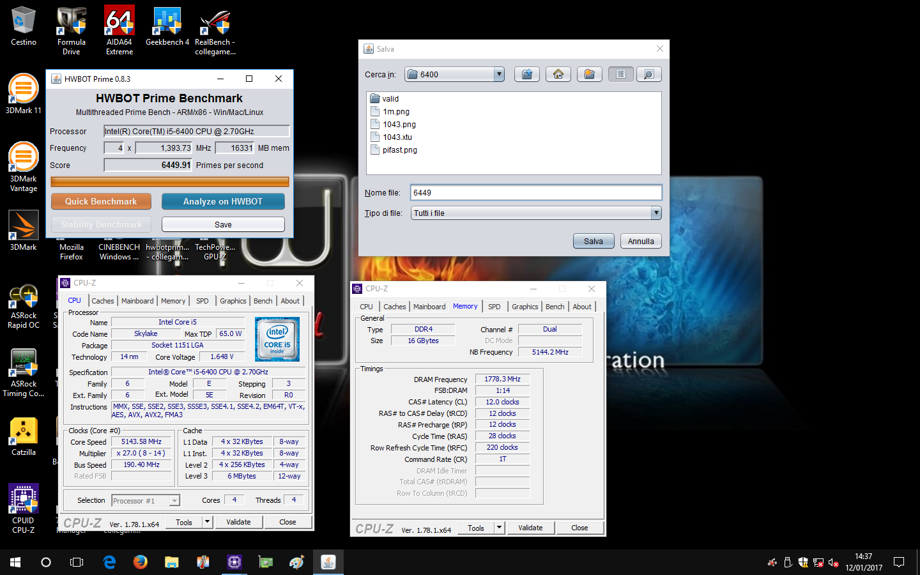The width and height of the screenshot is (920, 575).
Task: Open the Mainboard tab in left CPU-Z window
Action: (137, 301)
